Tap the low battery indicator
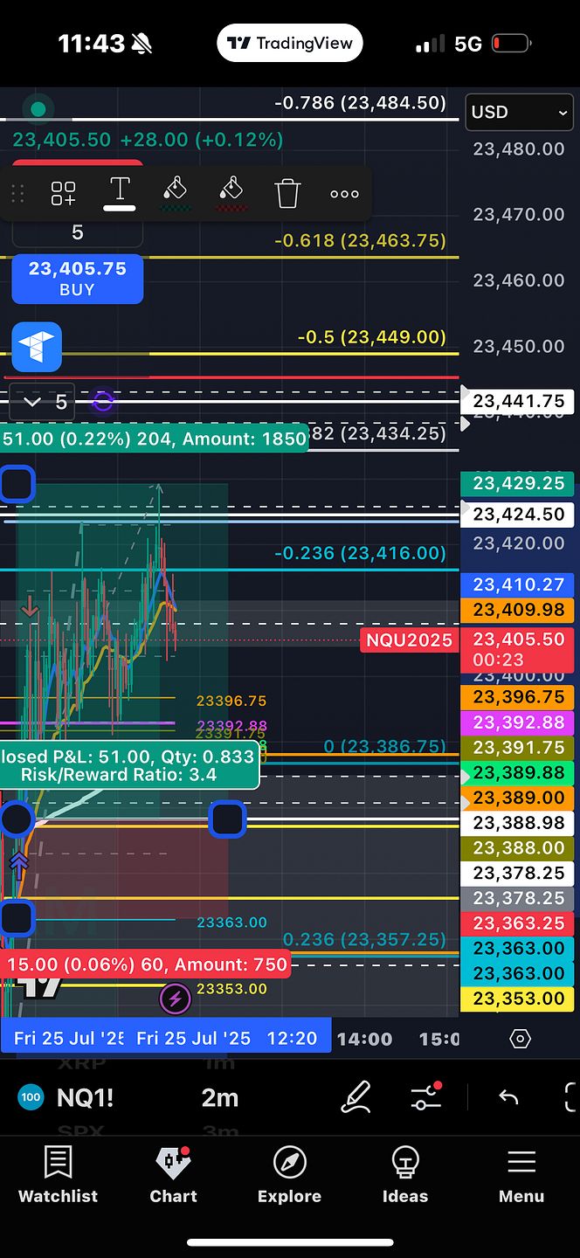The width and height of the screenshot is (580, 1258). [511, 43]
